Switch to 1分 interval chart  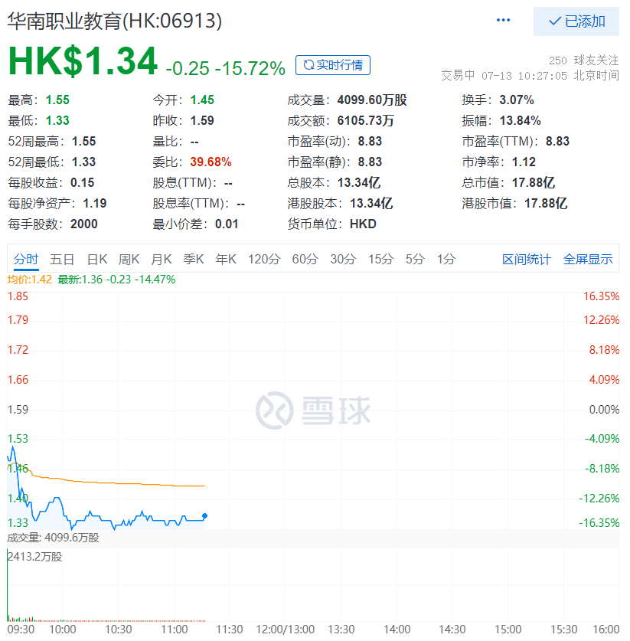pyautogui.click(x=446, y=259)
